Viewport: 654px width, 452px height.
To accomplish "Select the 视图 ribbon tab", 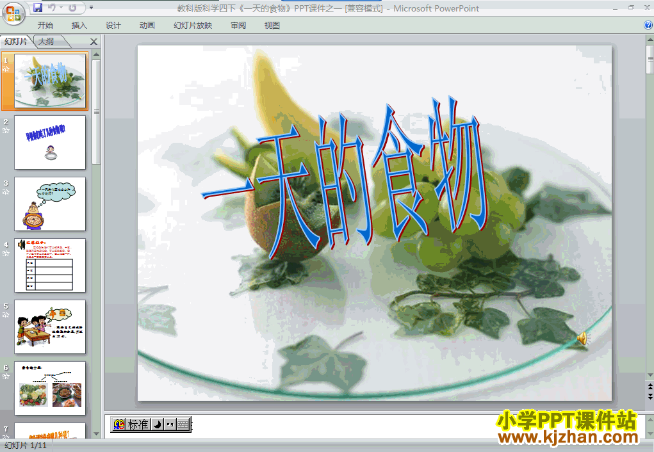I will click(x=272, y=26).
